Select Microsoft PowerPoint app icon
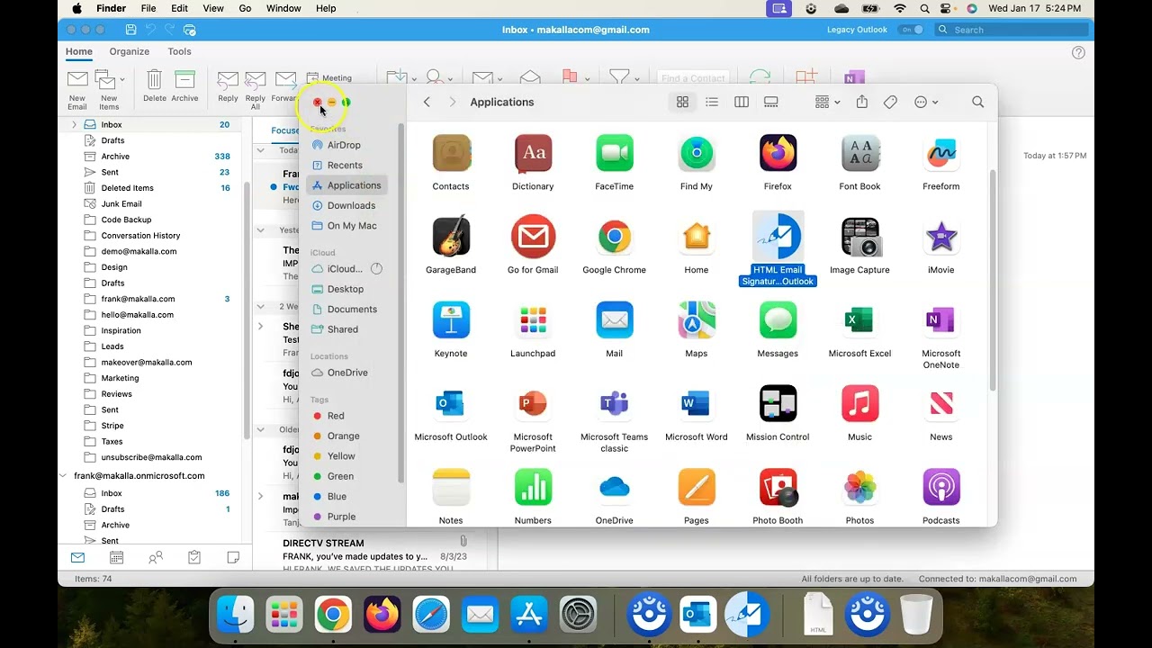Viewport: 1152px width, 648px height. point(533,404)
